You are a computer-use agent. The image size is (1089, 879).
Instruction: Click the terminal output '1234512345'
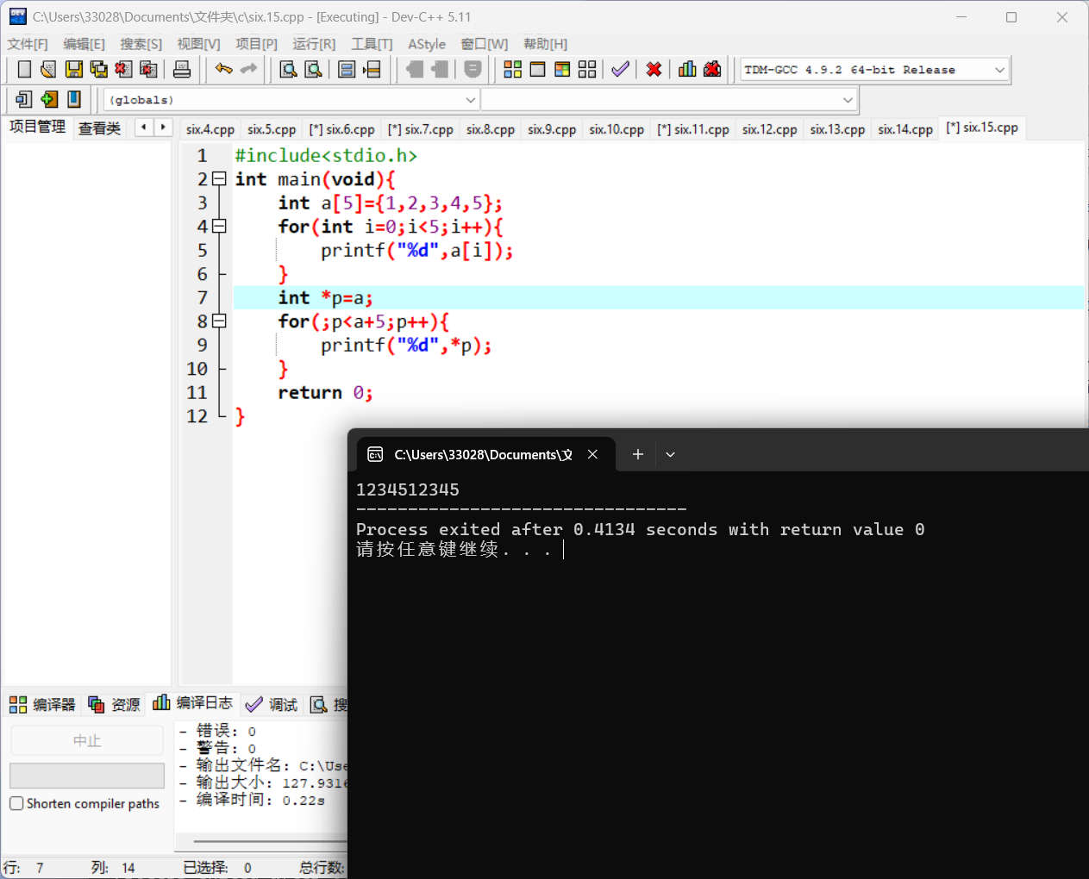click(408, 489)
